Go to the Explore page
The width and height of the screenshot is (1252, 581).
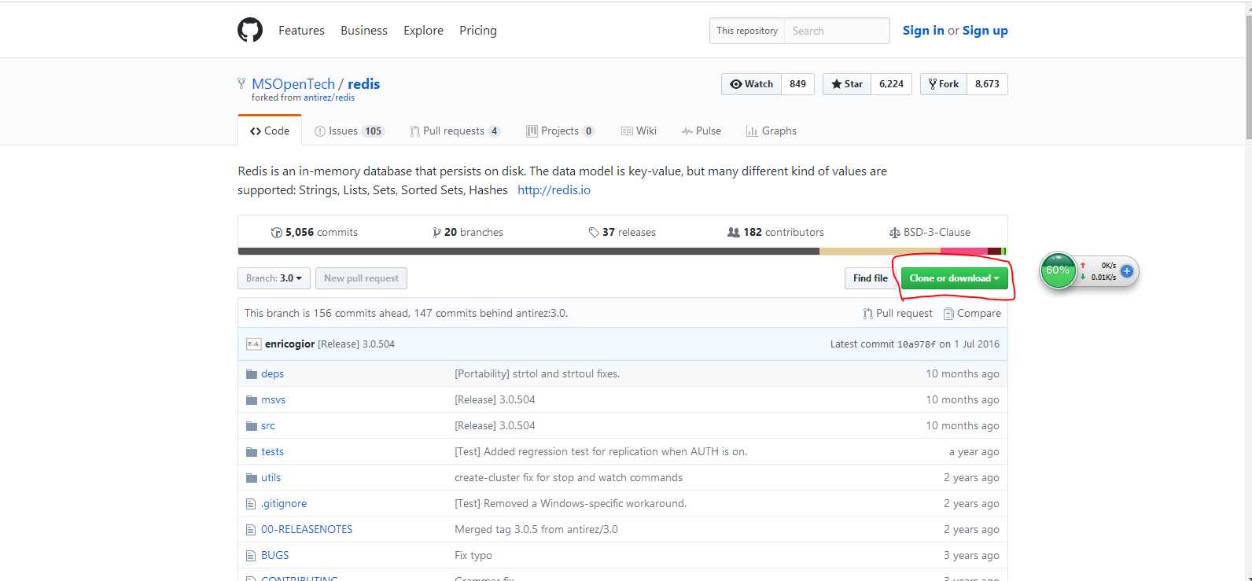pyautogui.click(x=423, y=30)
